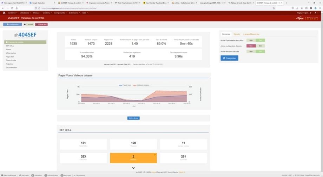Set 'Activer l'optimisation des URLs' to Non

tap(251, 40)
